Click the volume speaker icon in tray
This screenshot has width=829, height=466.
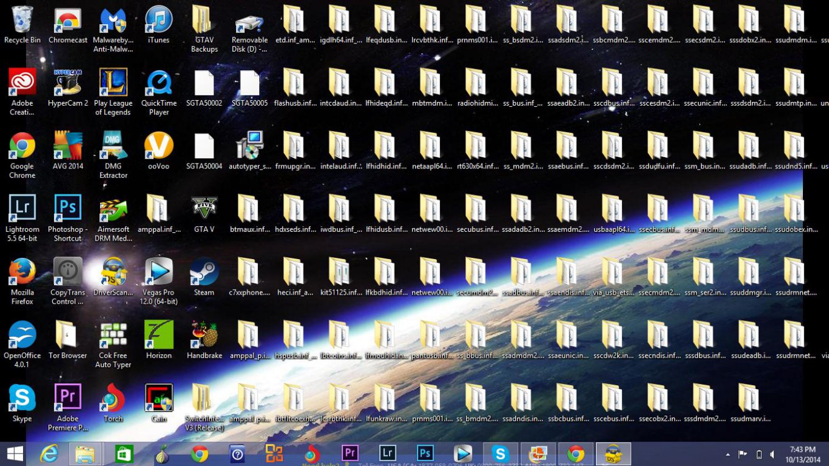(x=772, y=454)
